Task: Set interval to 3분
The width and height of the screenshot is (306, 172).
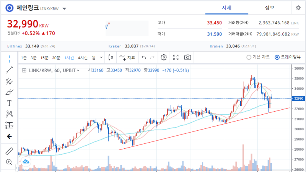Action: pos(34,58)
